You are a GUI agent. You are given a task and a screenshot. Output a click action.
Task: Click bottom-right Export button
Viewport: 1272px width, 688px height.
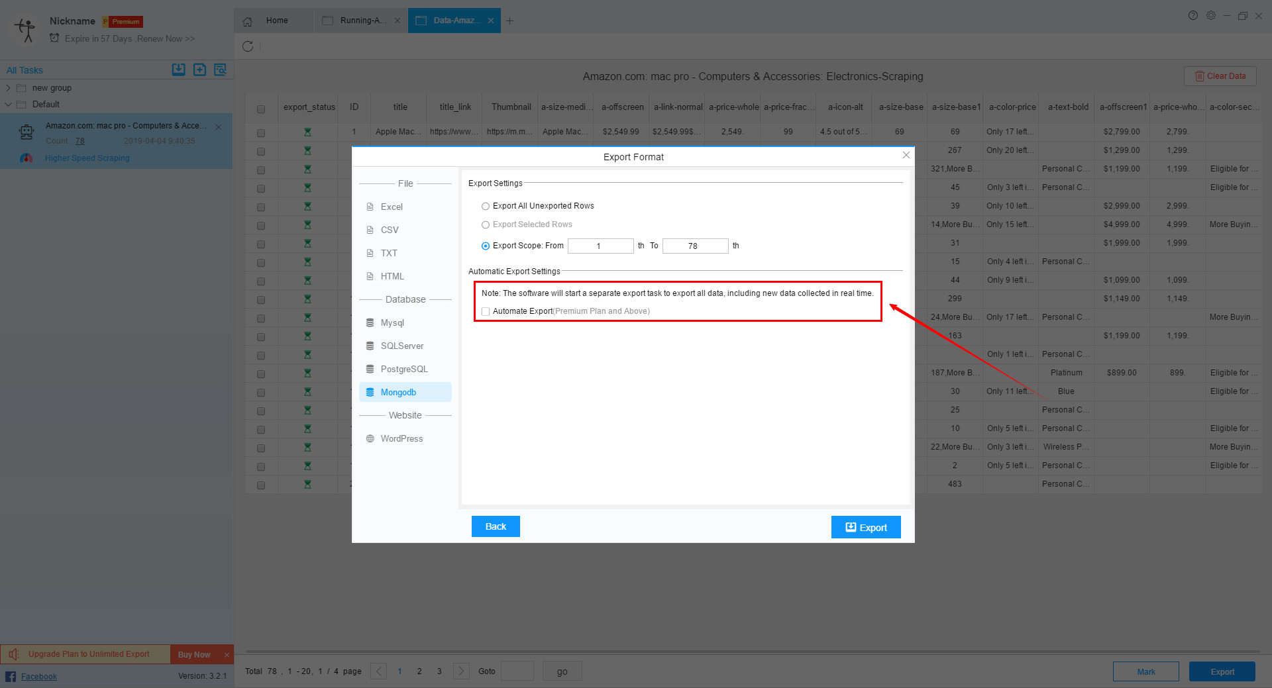coord(1222,671)
